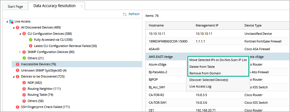Viewport: 290px width, 112px height.
Task: Click red alert icon beside All Discovered Devices
Action: point(18,28)
